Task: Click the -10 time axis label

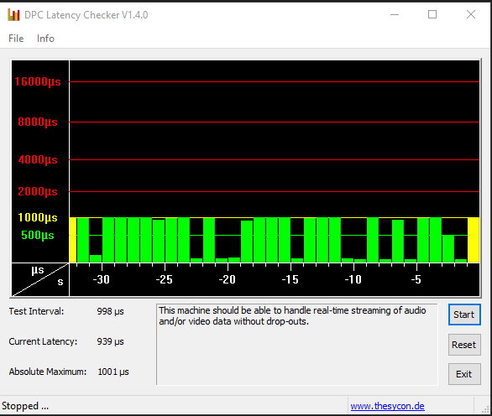Action: click(353, 279)
